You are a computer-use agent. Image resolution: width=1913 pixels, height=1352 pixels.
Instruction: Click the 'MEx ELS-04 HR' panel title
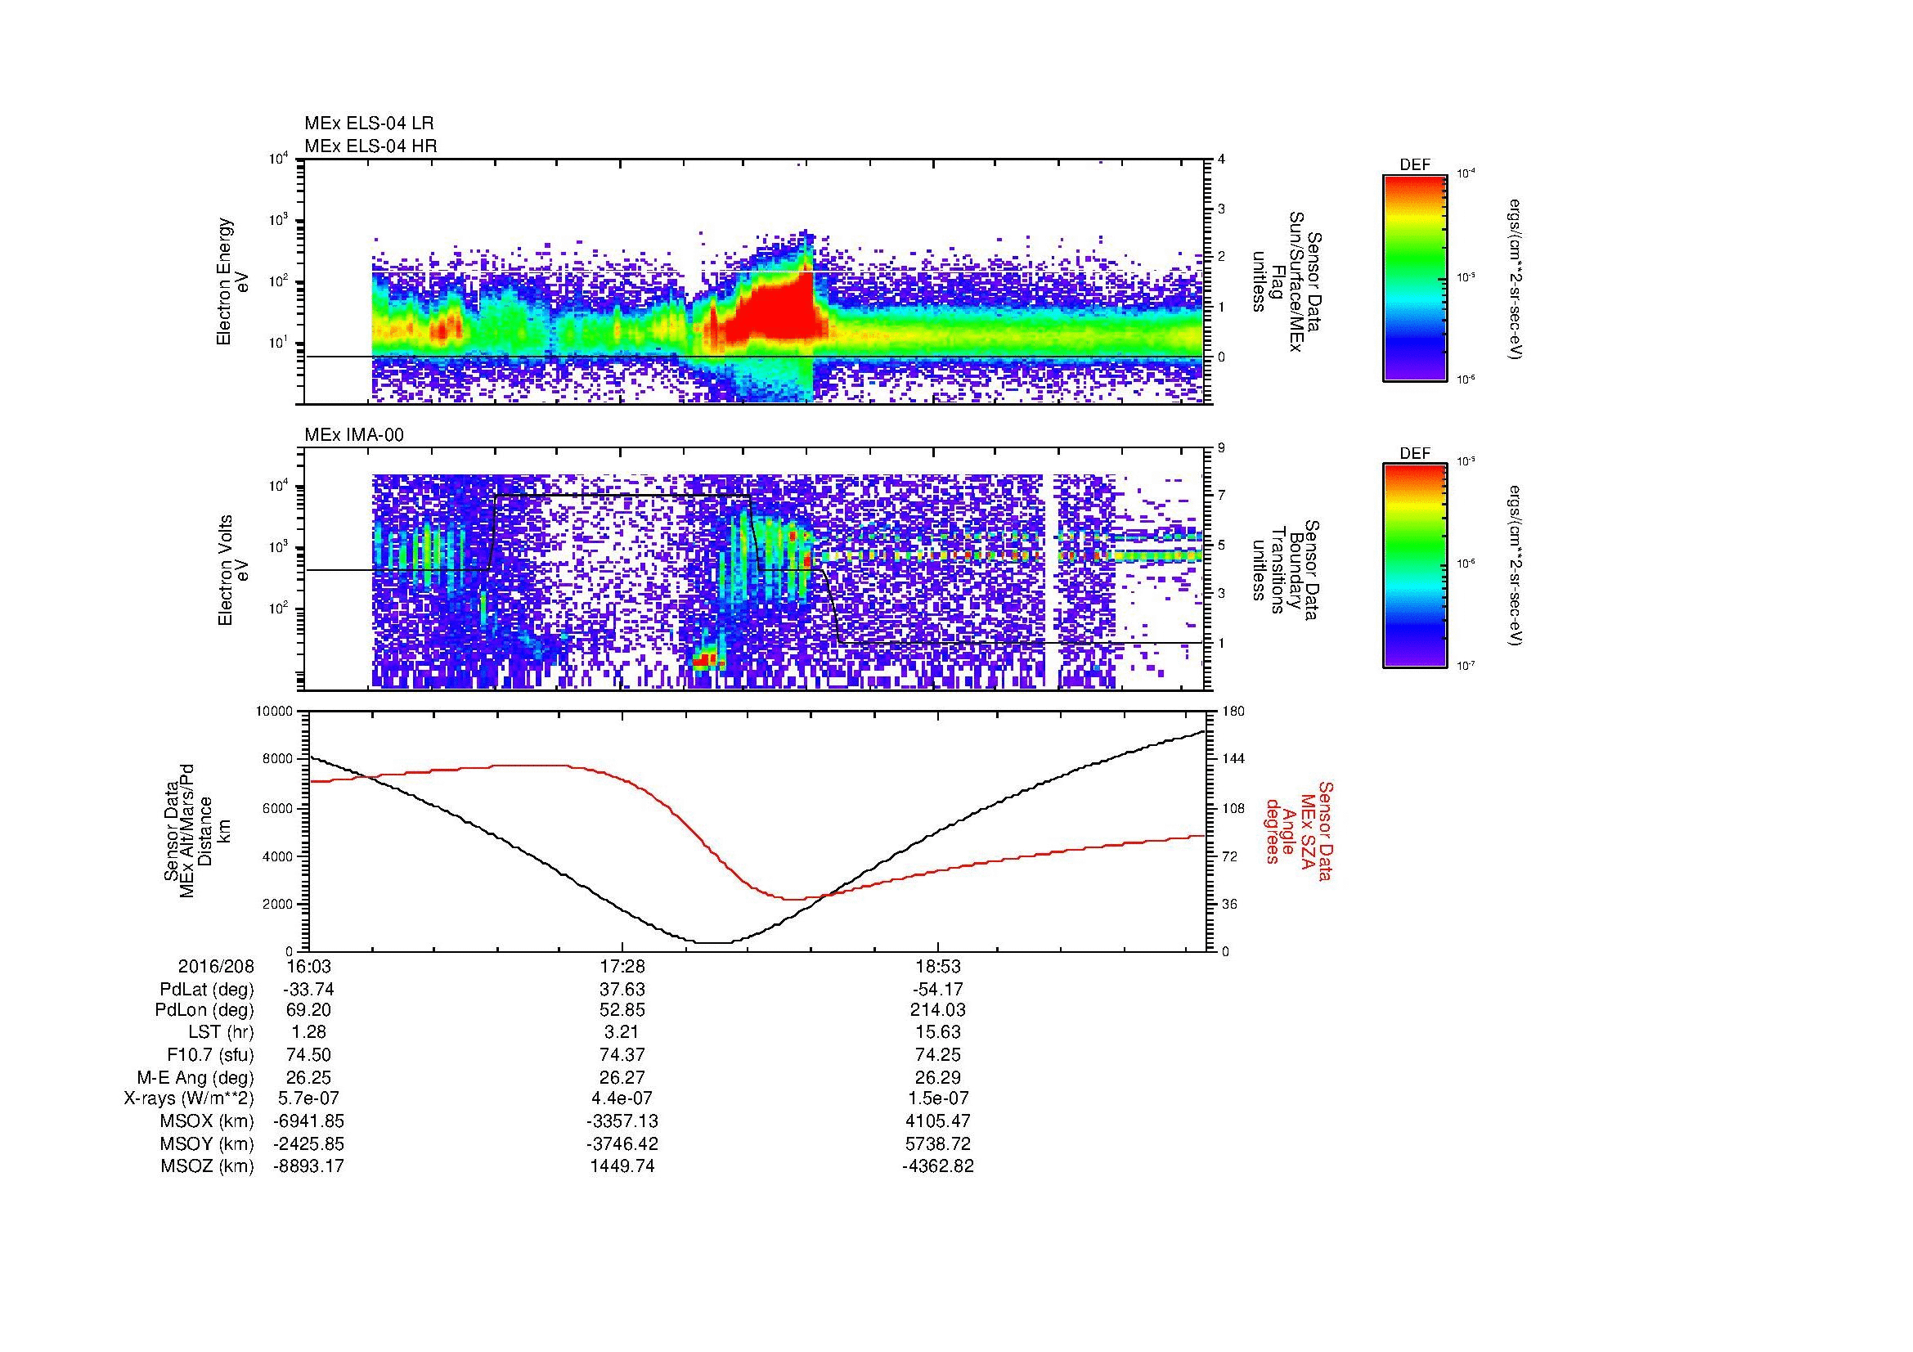370,146
